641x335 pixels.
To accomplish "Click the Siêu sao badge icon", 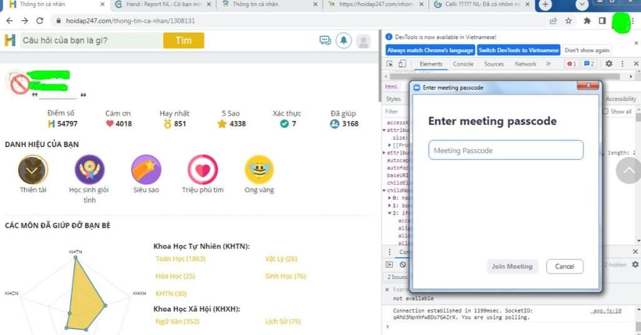I will (146, 169).
